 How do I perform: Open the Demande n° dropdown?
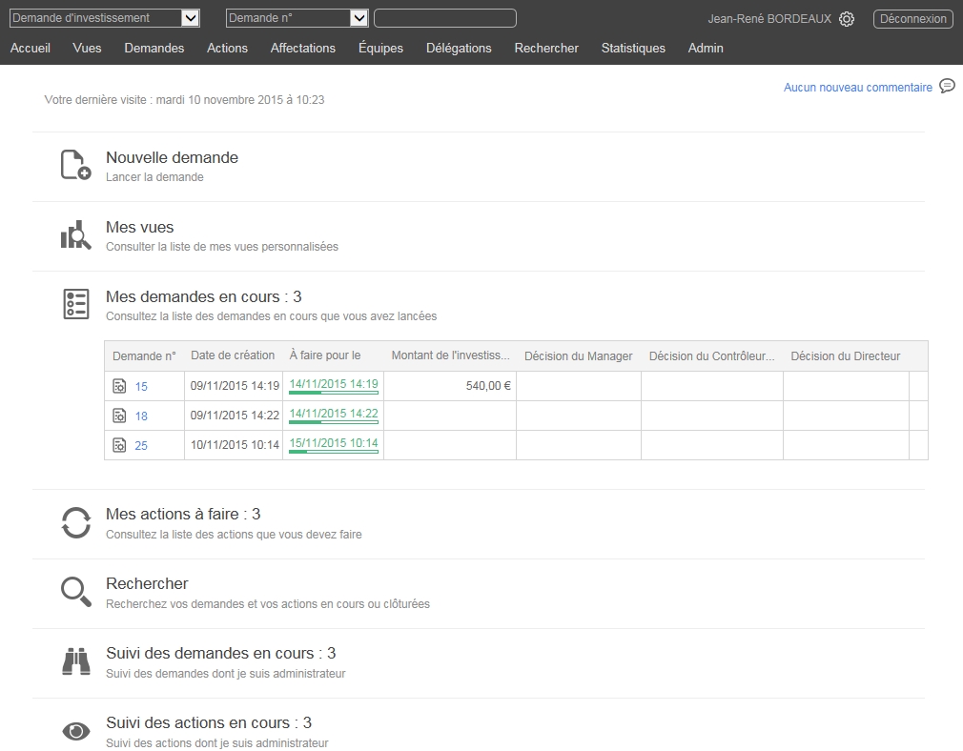(359, 18)
